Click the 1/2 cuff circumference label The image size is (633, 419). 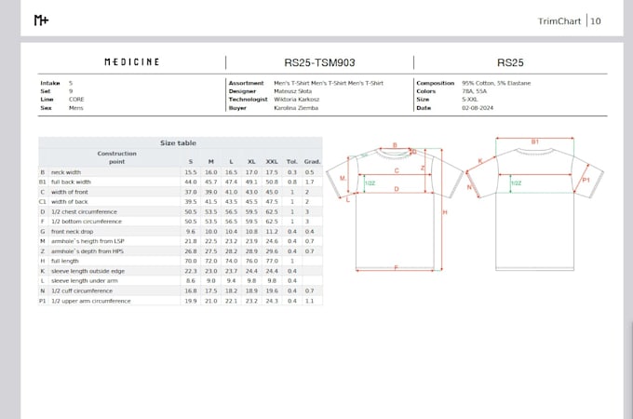pyautogui.click(x=82, y=291)
